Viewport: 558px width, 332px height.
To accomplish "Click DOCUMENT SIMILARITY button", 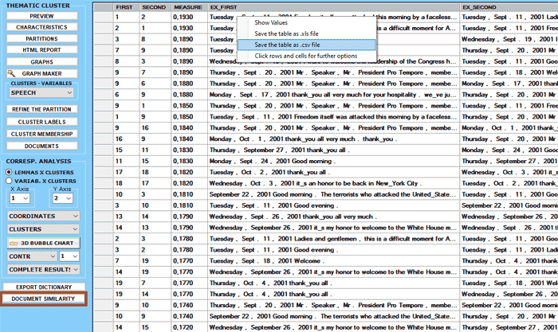I will coord(43,299).
